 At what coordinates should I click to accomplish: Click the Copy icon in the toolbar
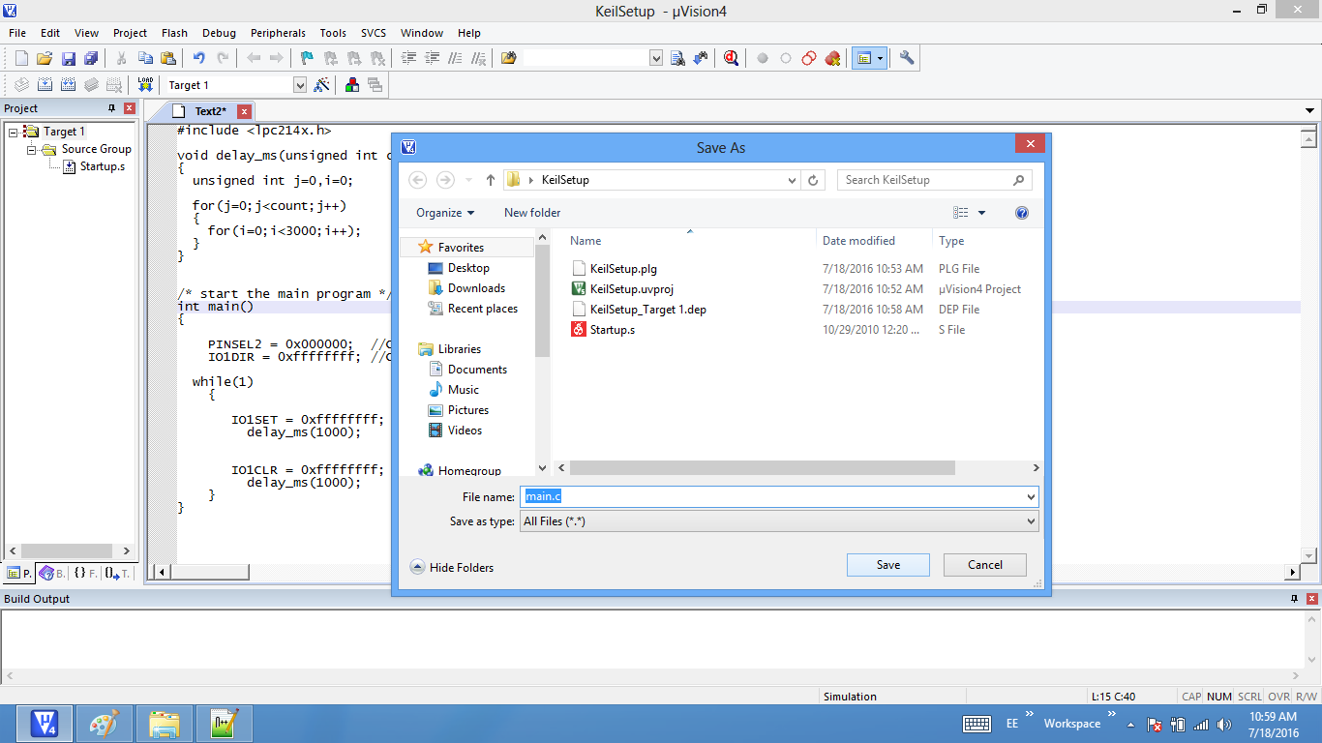145,58
